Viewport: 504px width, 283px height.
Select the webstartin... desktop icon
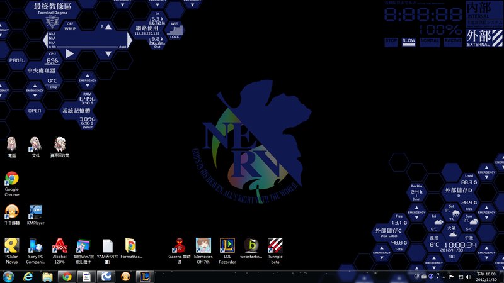point(251,248)
